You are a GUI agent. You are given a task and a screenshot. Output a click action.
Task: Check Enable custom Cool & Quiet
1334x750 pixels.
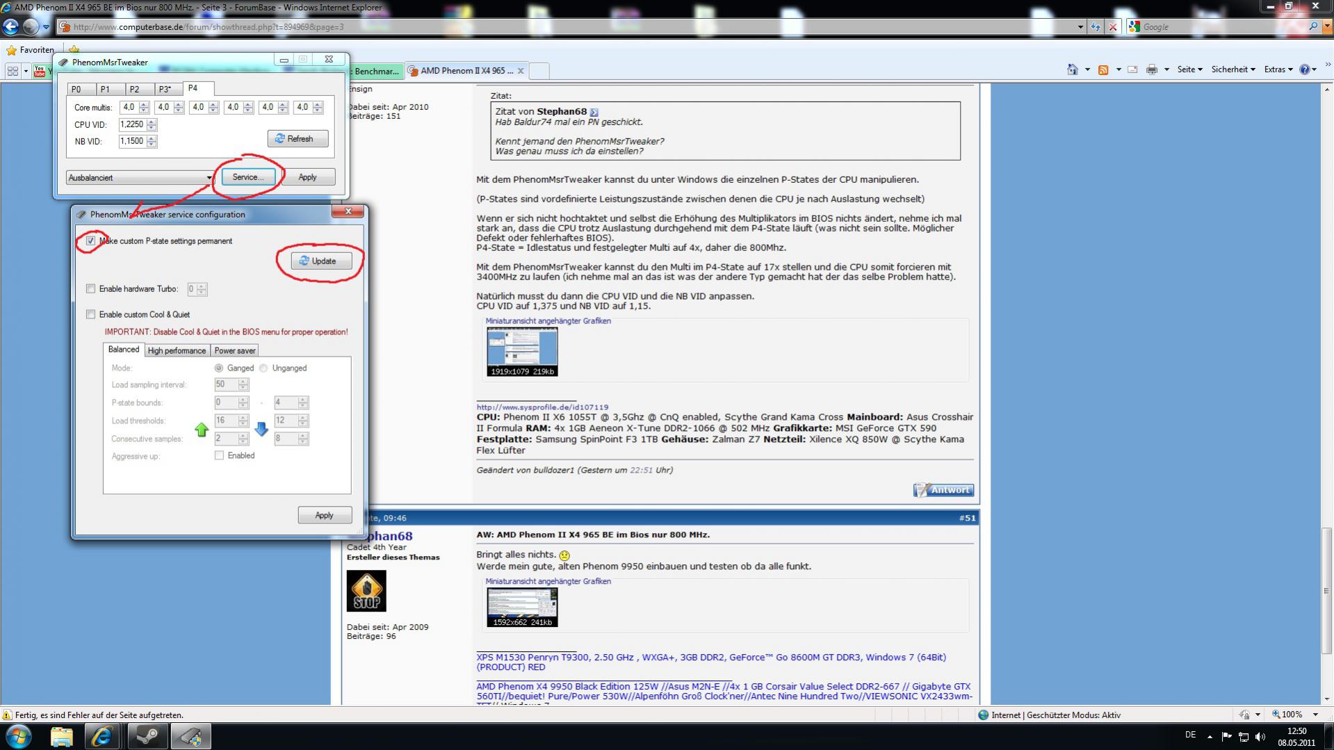point(90,314)
